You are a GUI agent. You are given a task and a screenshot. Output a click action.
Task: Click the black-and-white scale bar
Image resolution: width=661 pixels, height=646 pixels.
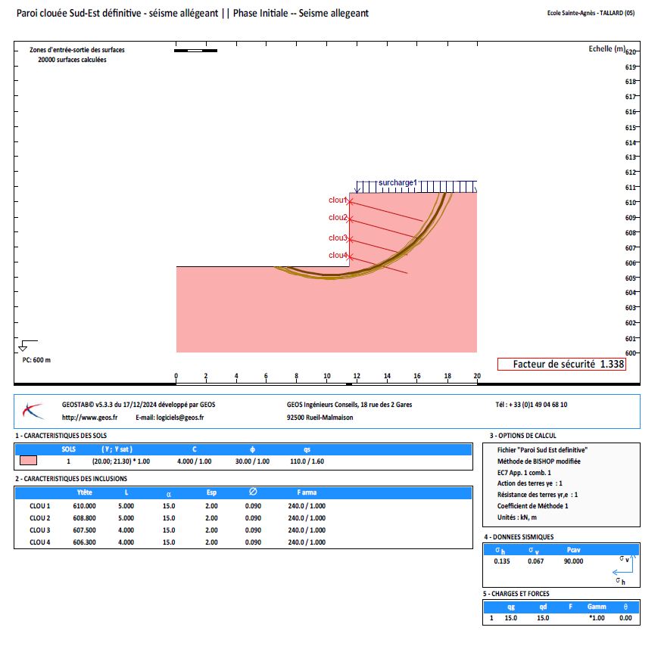[195, 50]
